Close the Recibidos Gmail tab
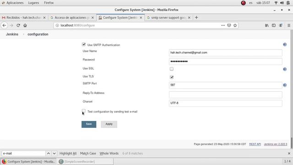Viewport: 293px width, 165px height. (44, 17)
